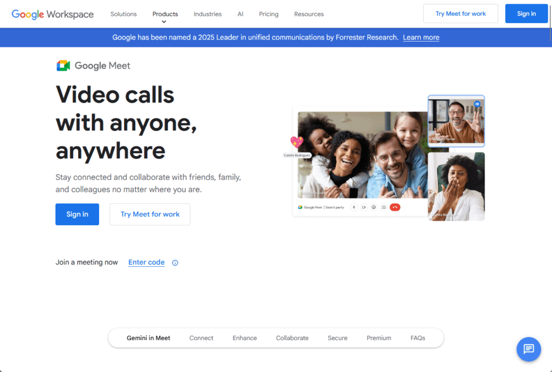Click the Sign in button in header
552x372 pixels.
(x=526, y=13)
